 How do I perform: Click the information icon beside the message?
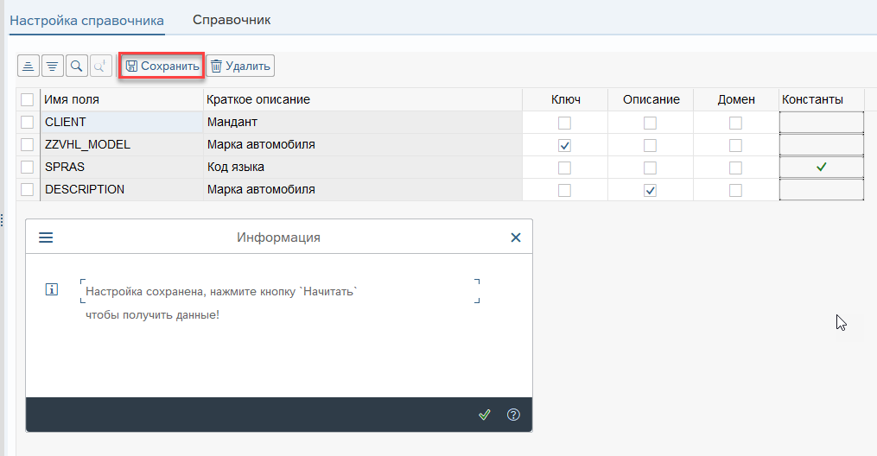tap(51, 290)
